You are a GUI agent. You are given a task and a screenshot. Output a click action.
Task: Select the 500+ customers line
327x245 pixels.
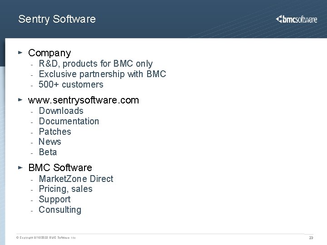(x=71, y=84)
